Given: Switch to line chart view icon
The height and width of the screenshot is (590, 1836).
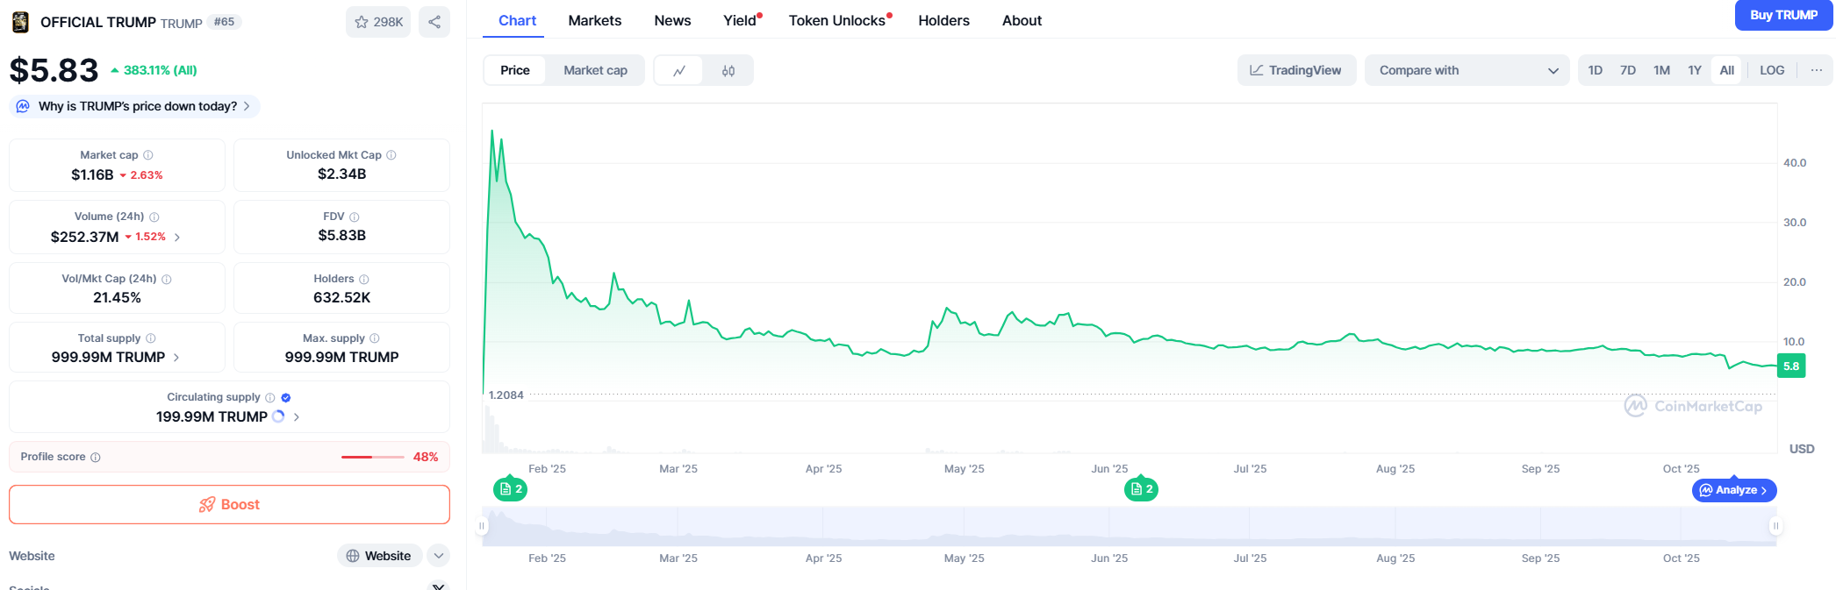Looking at the screenshot, I should [x=679, y=71].
